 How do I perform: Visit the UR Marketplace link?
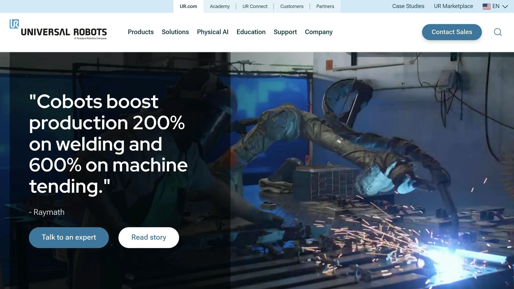tap(454, 6)
